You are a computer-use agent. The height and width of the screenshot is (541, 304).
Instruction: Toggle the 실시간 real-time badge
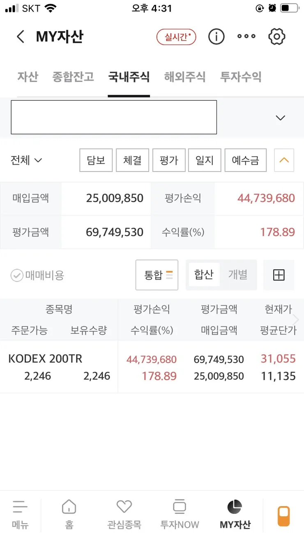click(x=176, y=37)
